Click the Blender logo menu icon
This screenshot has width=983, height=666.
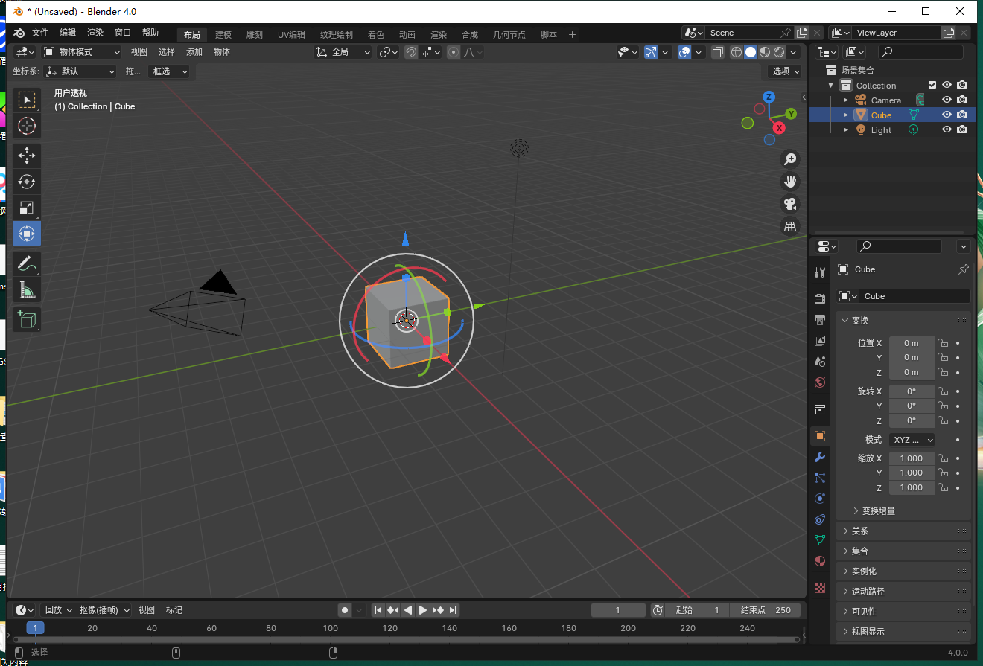[x=19, y=33]
